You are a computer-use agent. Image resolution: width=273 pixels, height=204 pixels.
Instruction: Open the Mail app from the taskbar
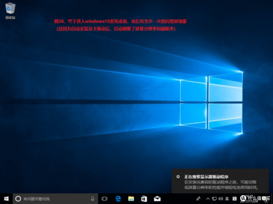pos(157,199)
